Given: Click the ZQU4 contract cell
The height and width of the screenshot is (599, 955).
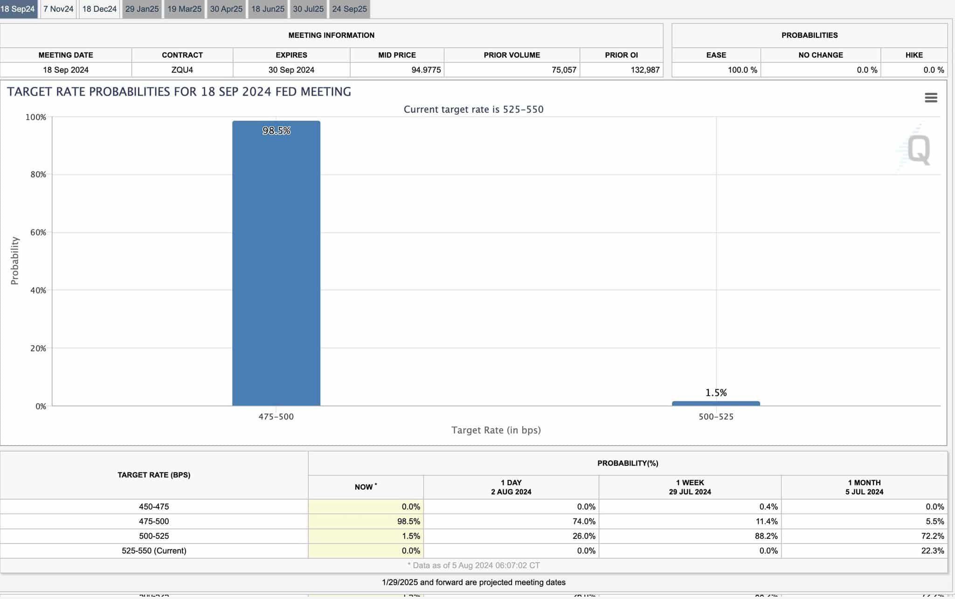Looking at the screenshot, I should click(x=182, y=70).
